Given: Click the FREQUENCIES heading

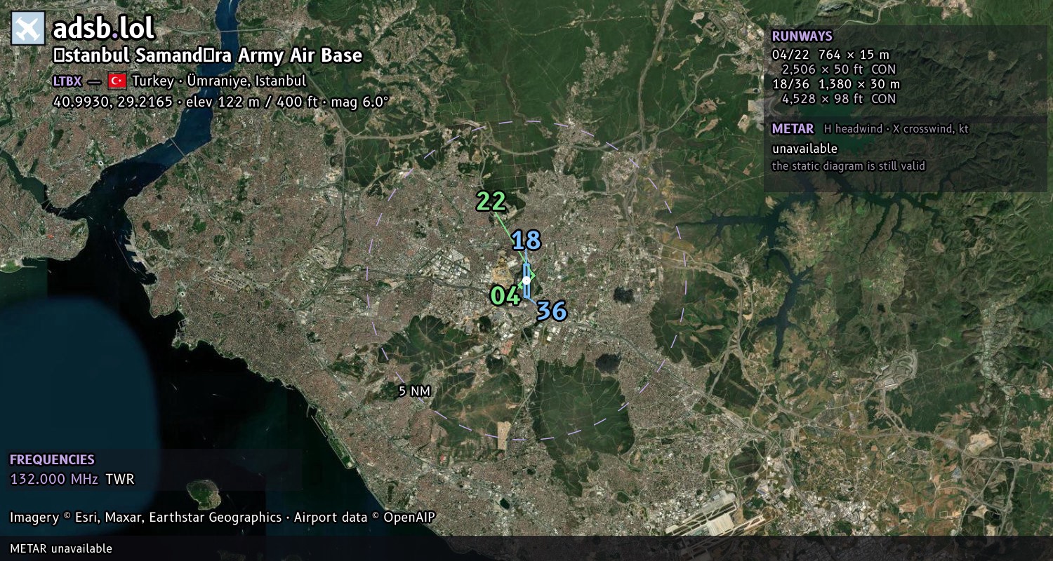Looking at the screenshot, I should point(52,460).
